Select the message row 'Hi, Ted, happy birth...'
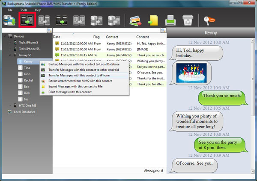 coord(110,44)
